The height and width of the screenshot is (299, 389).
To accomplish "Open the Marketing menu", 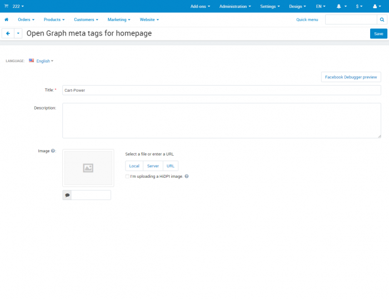I will [x=119, y=19].
